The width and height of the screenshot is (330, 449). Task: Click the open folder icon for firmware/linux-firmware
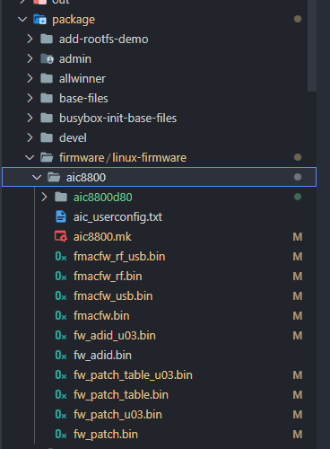tap(47, 157)
